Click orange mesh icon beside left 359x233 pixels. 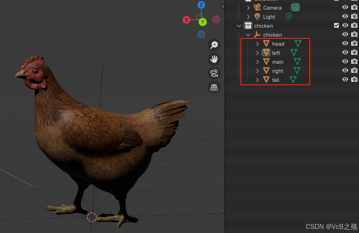[266, 53]
